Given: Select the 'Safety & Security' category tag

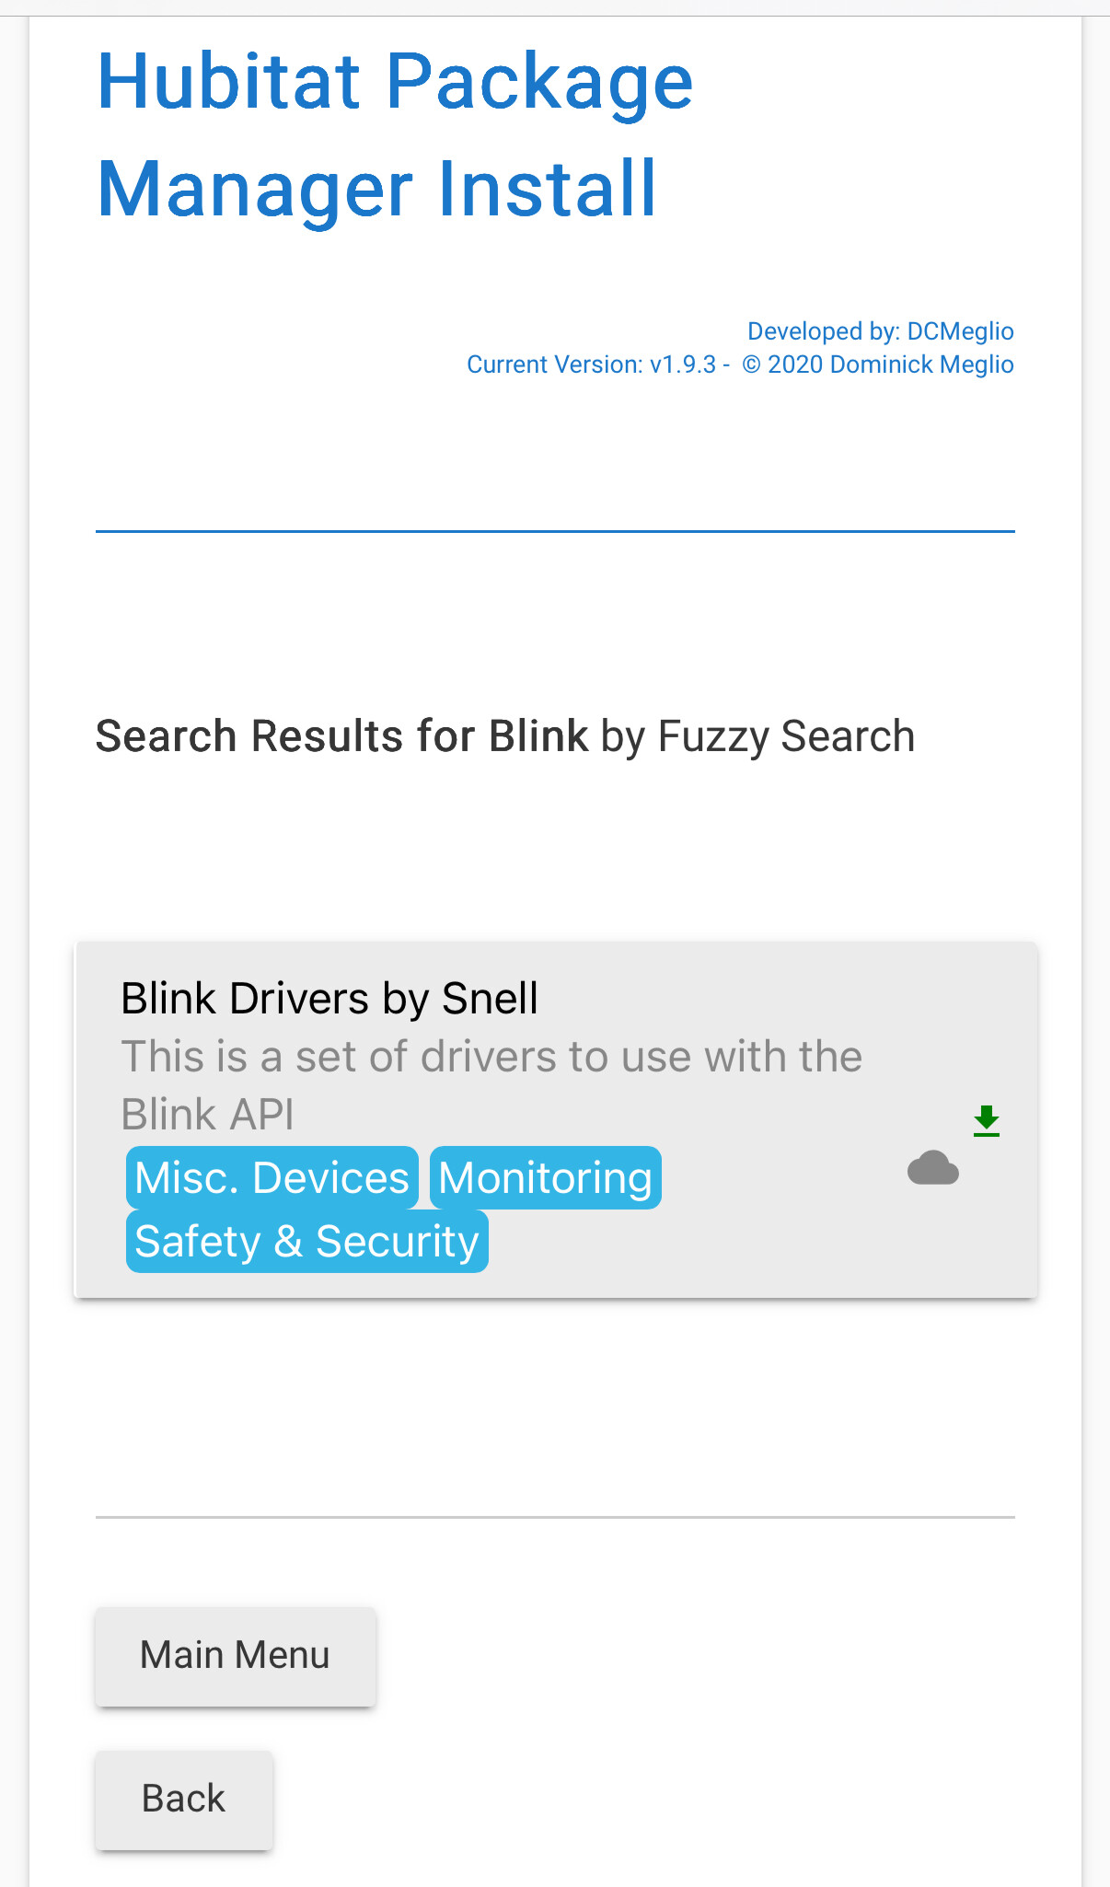Looking at the screenshot, I should click(306, 1240).
